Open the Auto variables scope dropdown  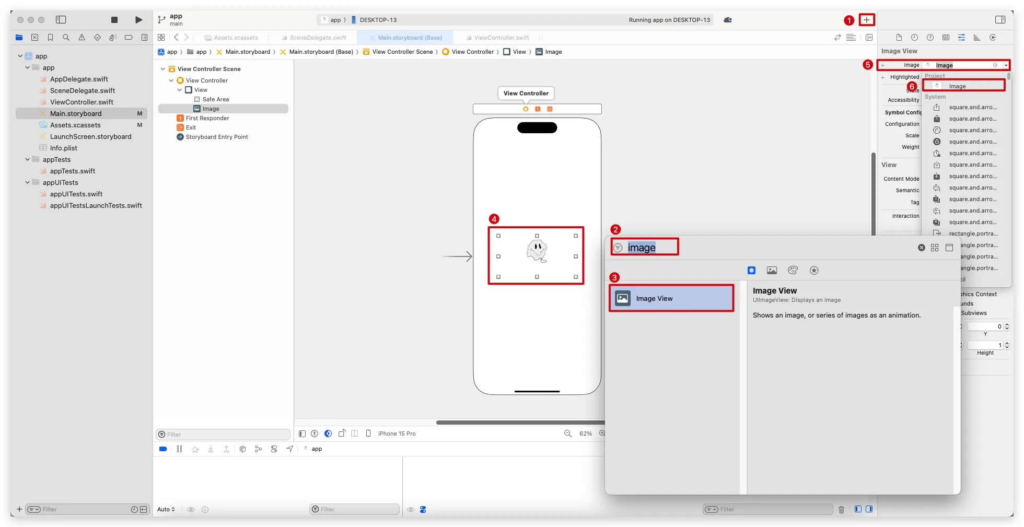[166, 509]
